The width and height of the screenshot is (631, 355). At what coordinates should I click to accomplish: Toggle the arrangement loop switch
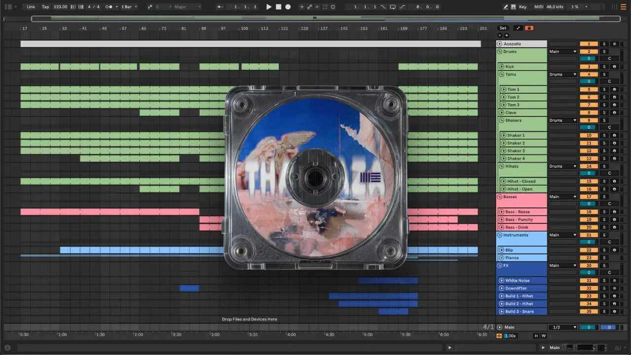tap(392, 7)
